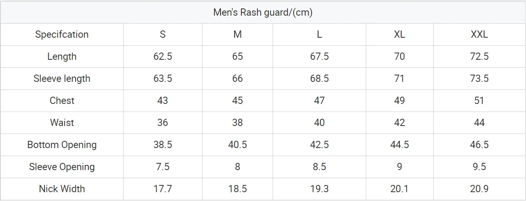Click the Waist row label

62,123
